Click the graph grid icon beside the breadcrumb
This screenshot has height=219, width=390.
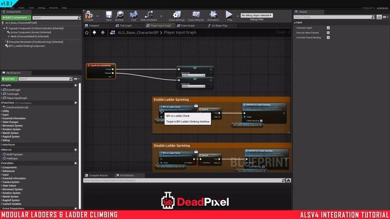click(x=112, y=32)
